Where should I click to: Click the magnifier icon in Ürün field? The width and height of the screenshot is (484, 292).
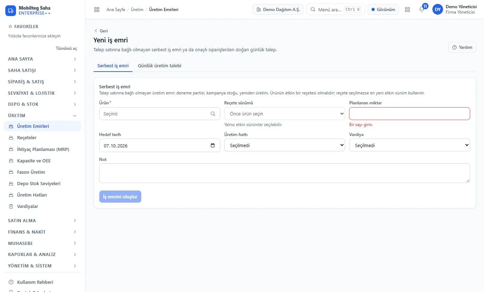click(213, 114)
